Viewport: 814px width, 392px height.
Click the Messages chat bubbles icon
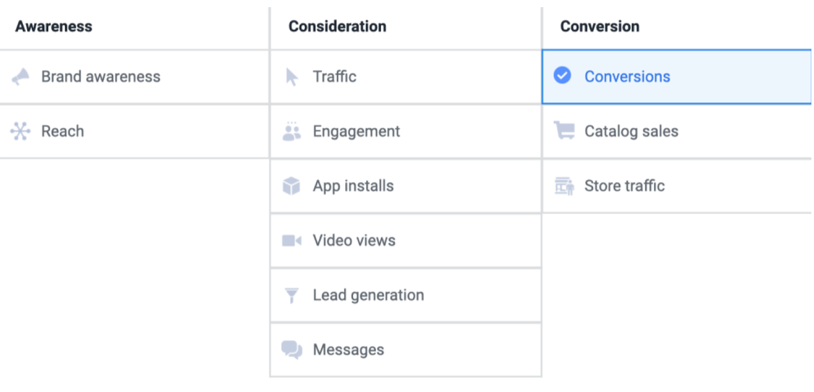click(x=292, y=350)
